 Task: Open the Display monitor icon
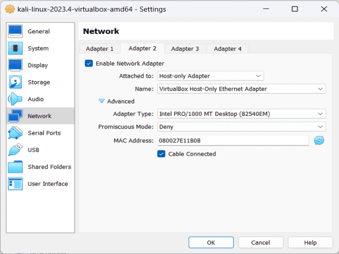click(15, 66)
